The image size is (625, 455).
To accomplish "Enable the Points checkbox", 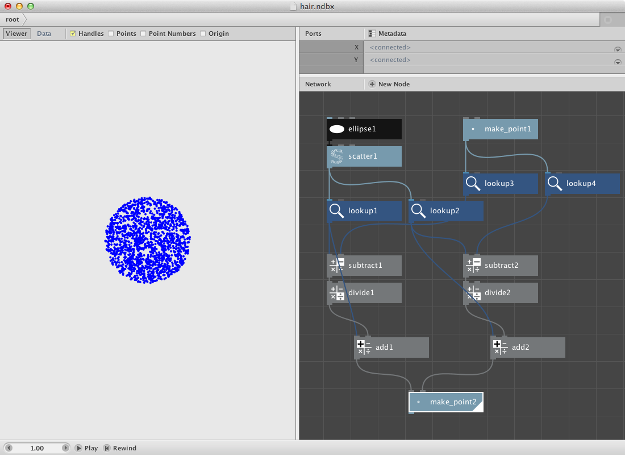I will [x=111, y=34].
